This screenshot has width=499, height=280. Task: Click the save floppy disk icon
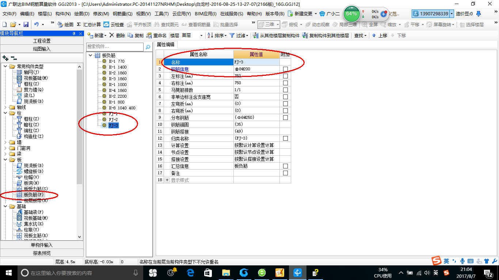26,24
